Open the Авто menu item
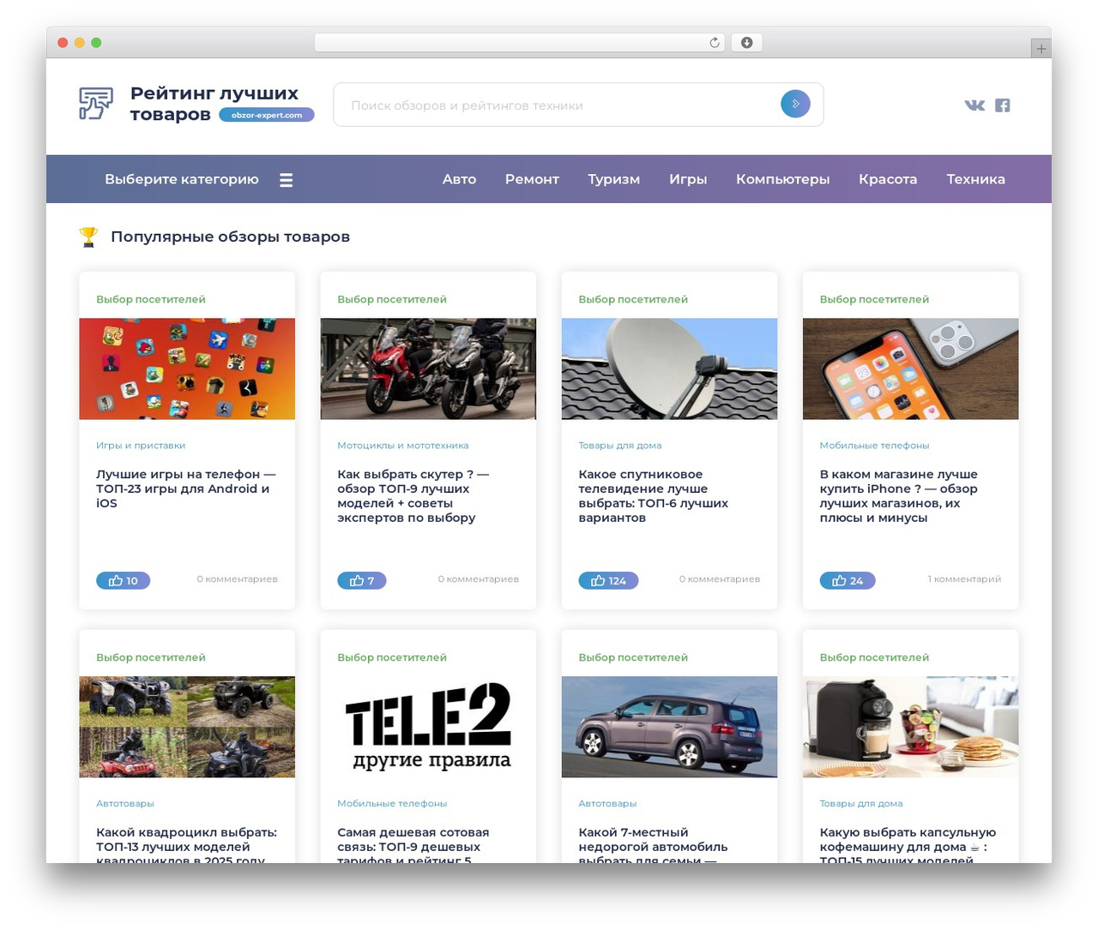The image size is (1098, 929). click(x=459, y=179)
